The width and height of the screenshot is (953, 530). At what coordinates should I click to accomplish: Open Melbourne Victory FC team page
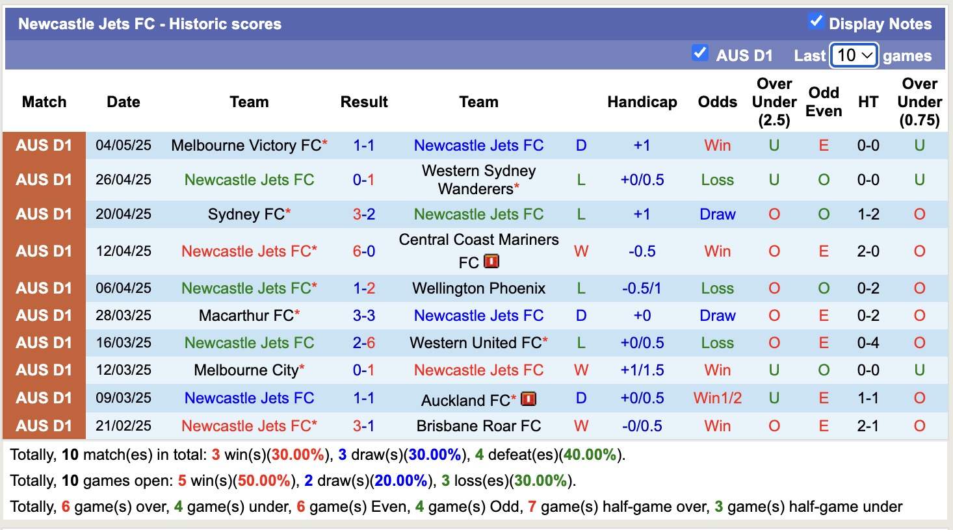pyautogui.click(x=246, y=145)
